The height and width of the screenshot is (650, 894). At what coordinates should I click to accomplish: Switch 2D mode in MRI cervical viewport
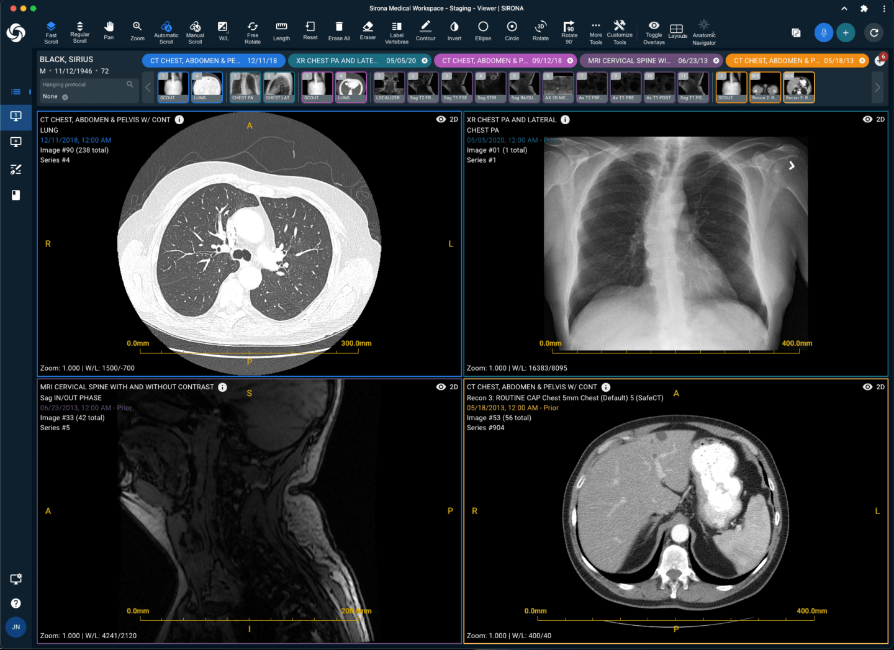pyautogui.click(x=454, y=387)
